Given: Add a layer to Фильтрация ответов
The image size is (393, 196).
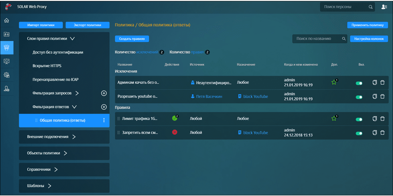Looking at the screenshot, I should [x=104, y=107].
